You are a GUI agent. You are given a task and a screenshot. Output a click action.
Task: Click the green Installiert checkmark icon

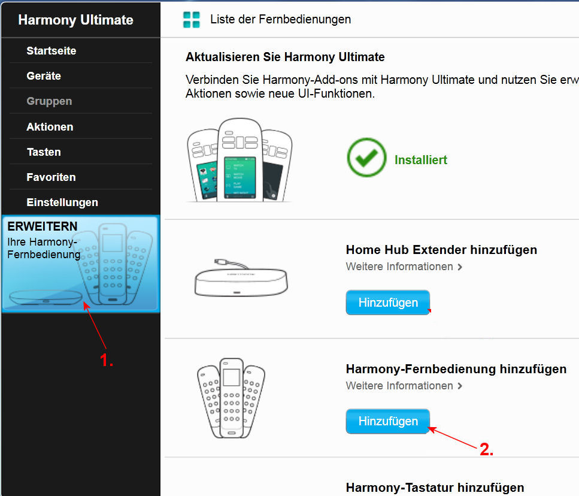click(x=366, y=158)
